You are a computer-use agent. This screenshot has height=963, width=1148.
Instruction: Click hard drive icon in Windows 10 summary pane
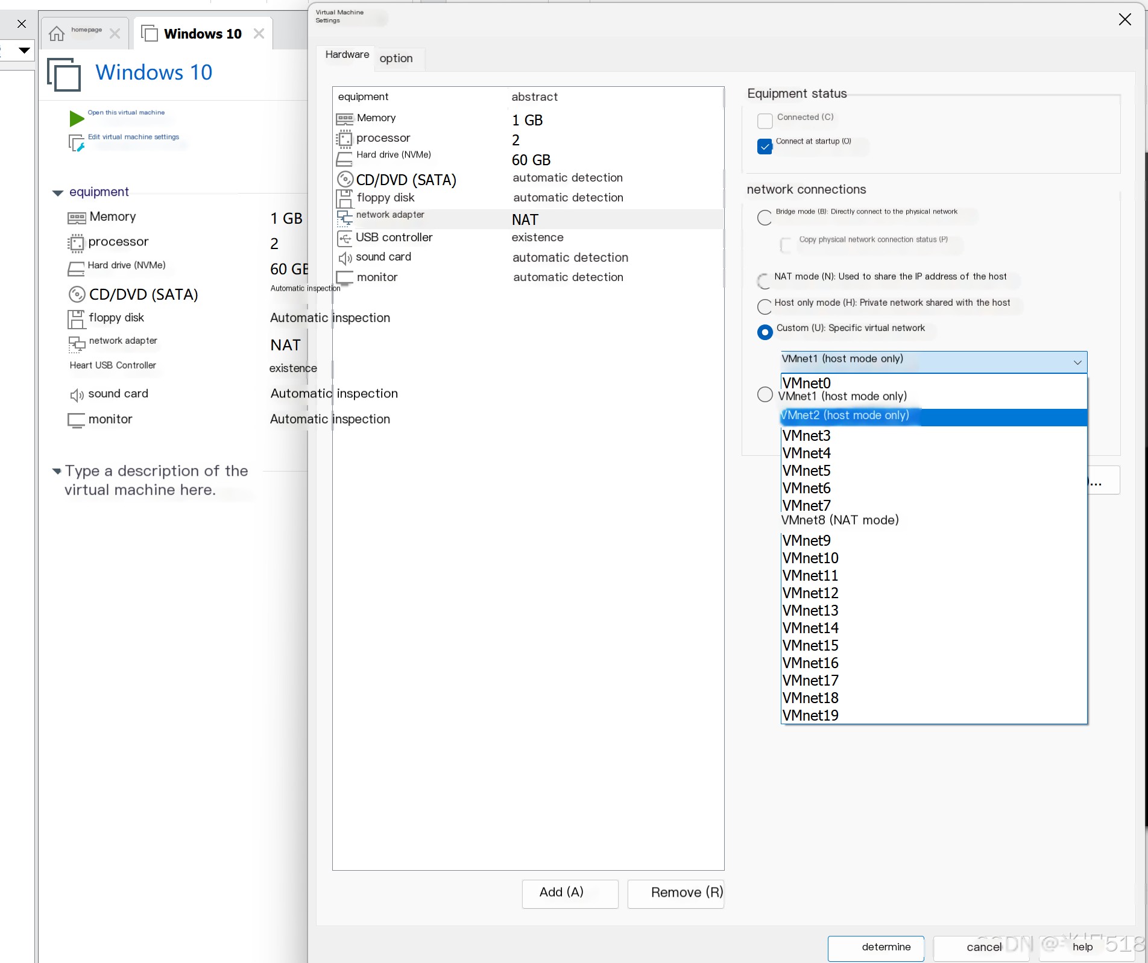click(76, 269)
